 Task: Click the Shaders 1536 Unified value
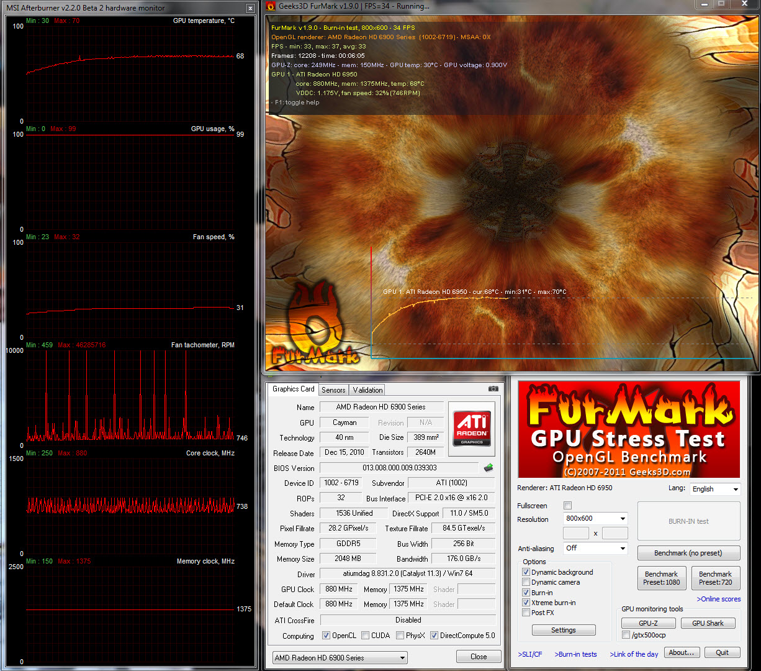(x=354, y=513)
